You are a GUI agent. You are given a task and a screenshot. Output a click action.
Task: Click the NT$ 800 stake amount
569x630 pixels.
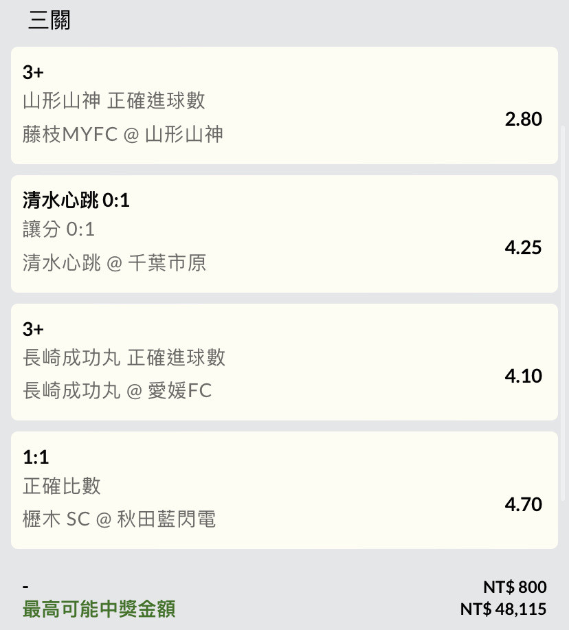tap(515, 587)
